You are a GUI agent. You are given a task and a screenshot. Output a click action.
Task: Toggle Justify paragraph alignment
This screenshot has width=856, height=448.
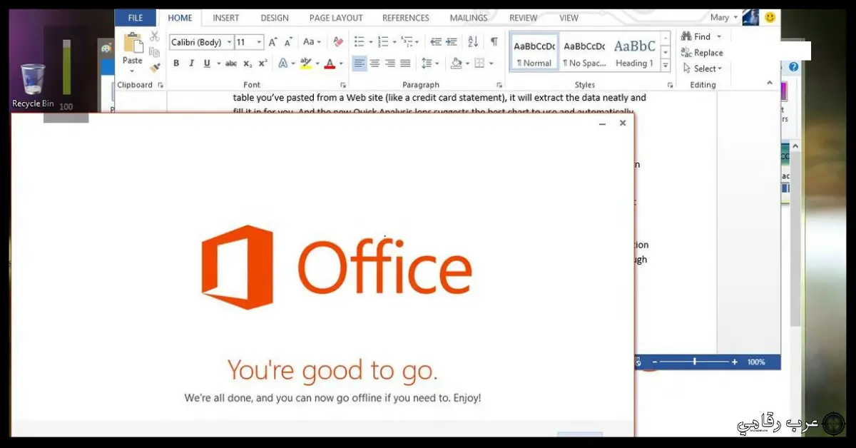pyautogui.click(x=405, y=63)
